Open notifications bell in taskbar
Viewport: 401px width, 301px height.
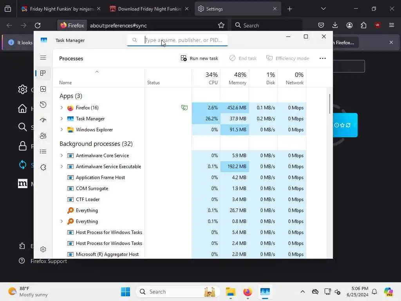click(374, 292)
